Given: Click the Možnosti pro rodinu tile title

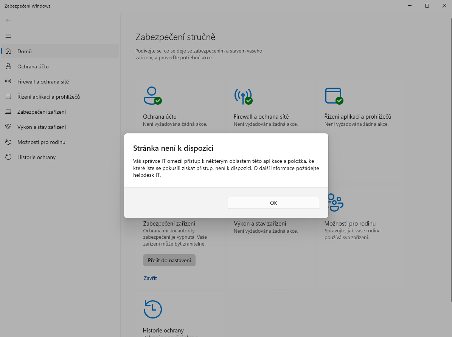Looking at the screenshot, I should click(x=350, y=224).
